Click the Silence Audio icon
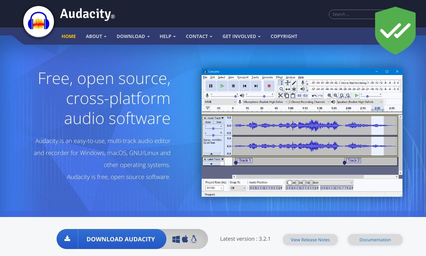Screen dimensions: 426x256 (x=305, y=96)
